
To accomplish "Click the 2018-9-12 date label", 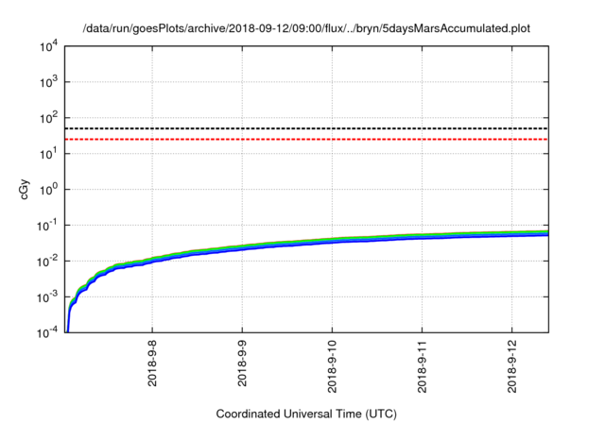I will [512, 366].
